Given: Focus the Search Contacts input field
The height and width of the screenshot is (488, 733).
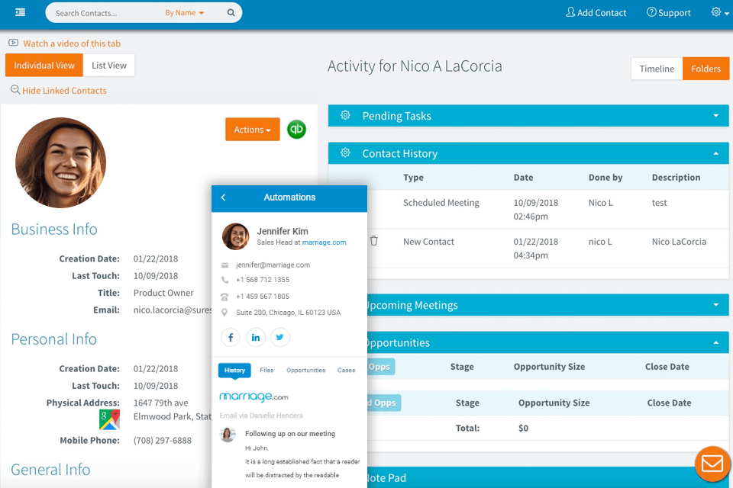Looking at the screenshot, I should pos(105,13).
